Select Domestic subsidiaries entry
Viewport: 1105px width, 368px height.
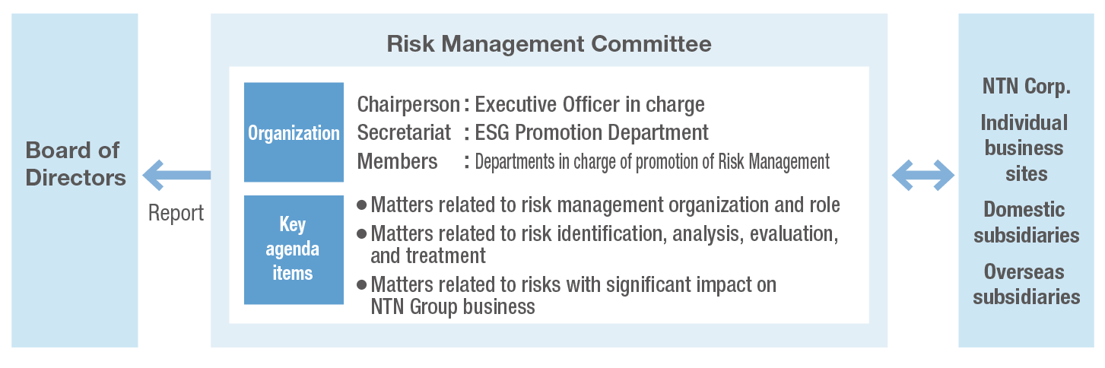point(1026,222)
